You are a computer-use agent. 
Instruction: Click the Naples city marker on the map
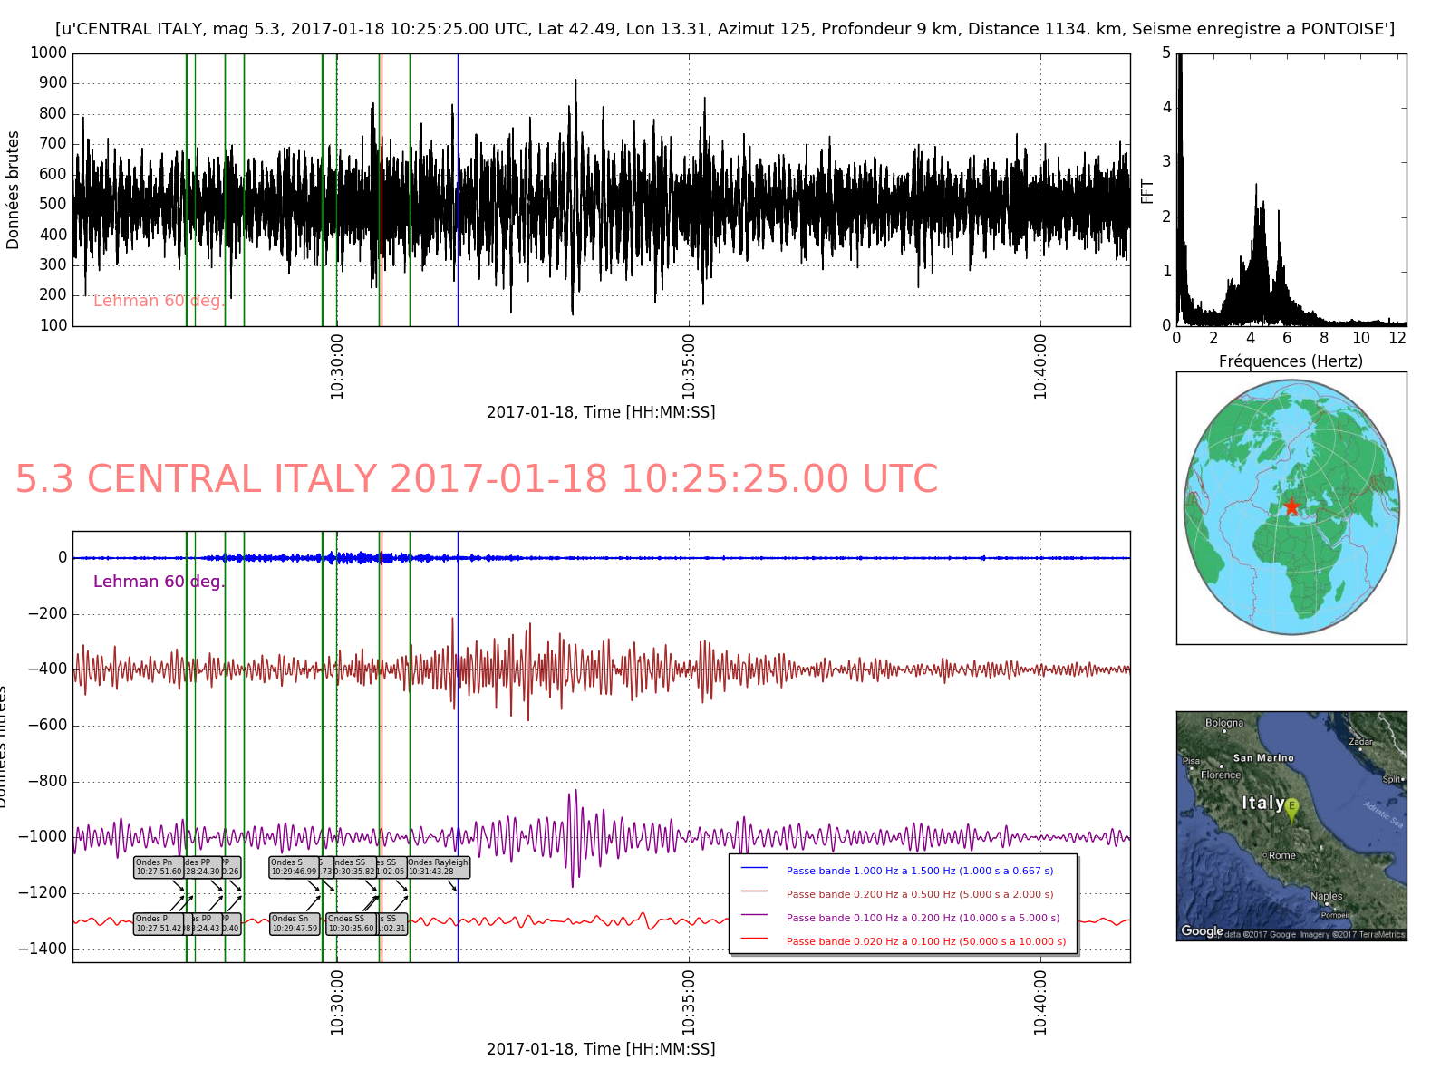tap(1327, 903)
